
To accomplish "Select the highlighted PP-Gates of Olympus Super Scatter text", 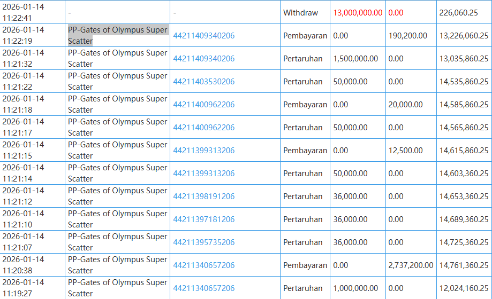I will (x=118, y=35).
